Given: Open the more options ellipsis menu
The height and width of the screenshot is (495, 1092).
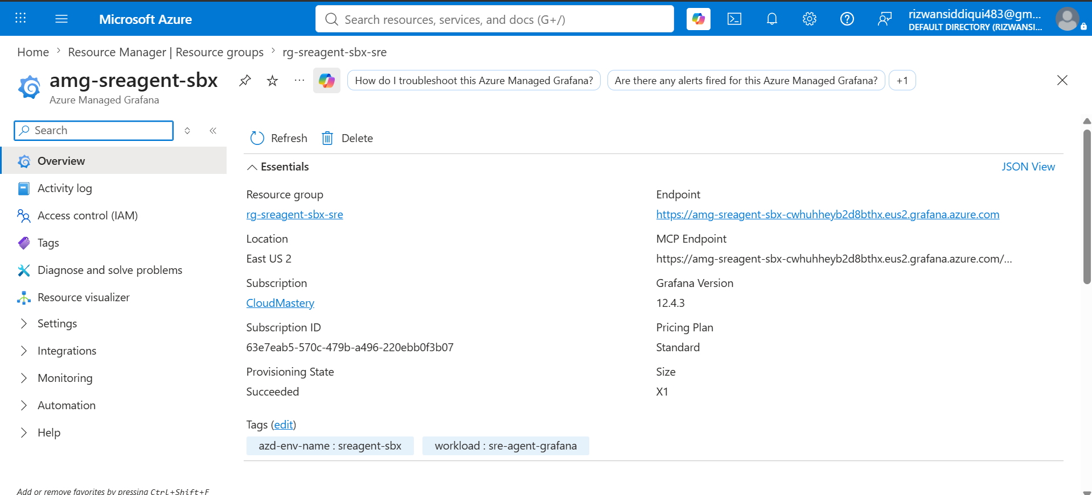Looking at the screenshot, I should pos(299,81).
